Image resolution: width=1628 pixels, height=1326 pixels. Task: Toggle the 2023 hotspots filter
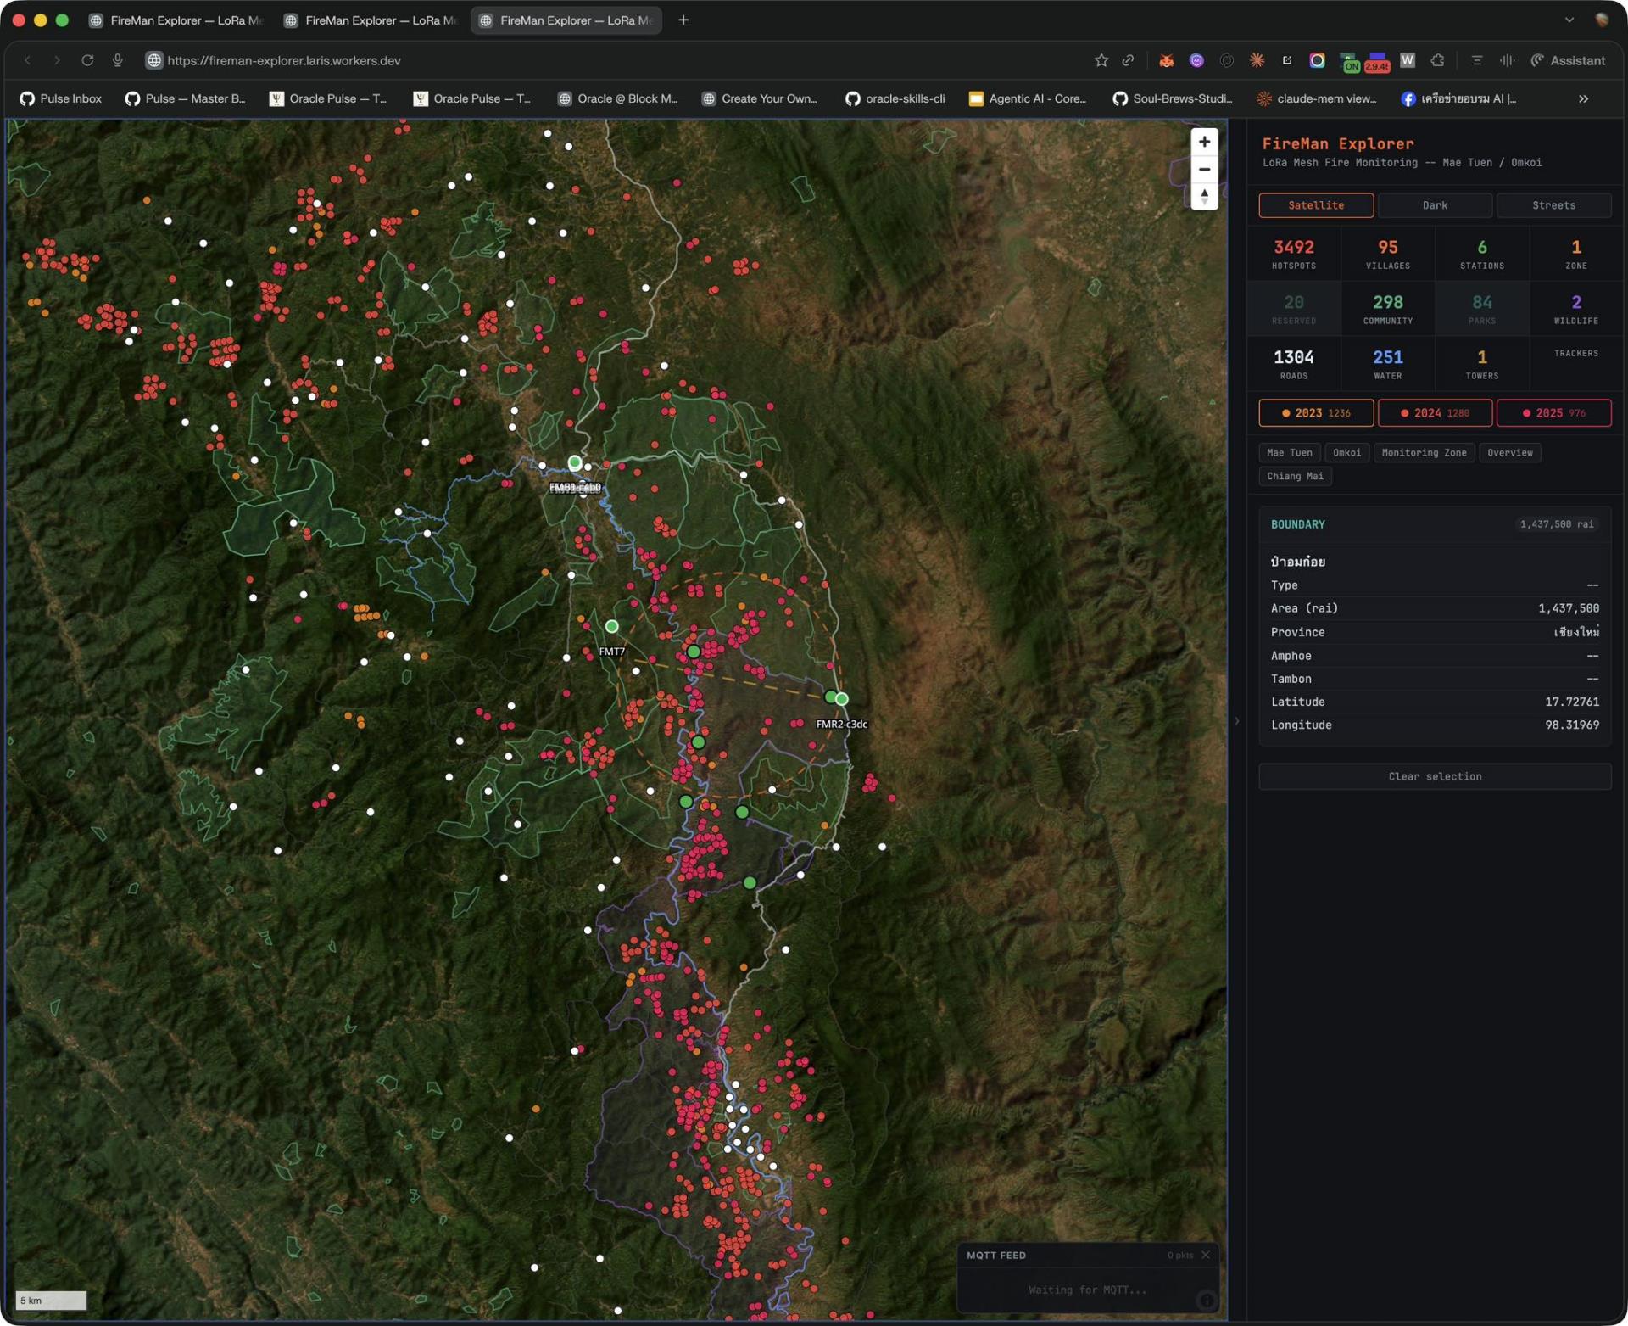tap(1316, 413)
